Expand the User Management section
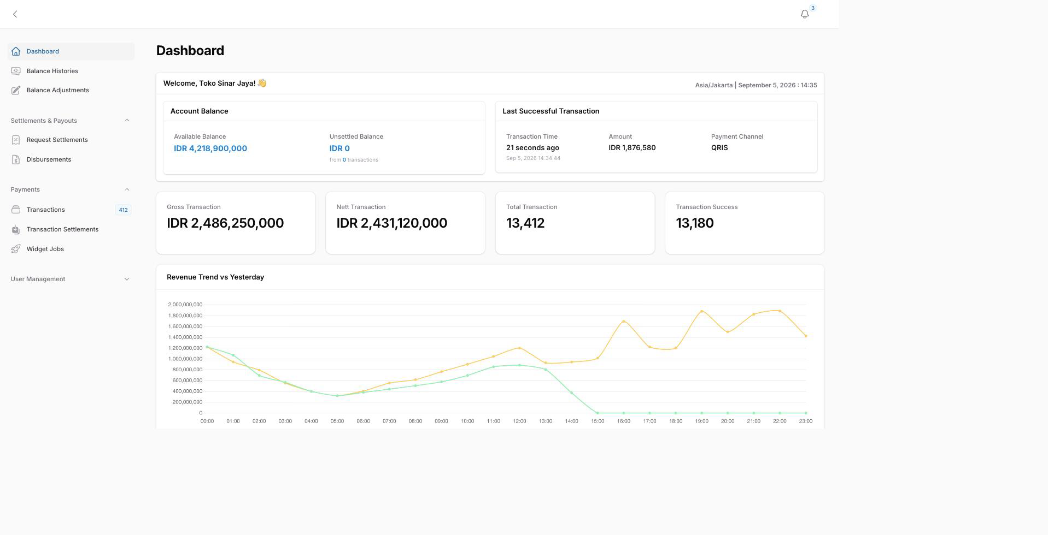The image size is (1048, 535). [x=127, y=279]
